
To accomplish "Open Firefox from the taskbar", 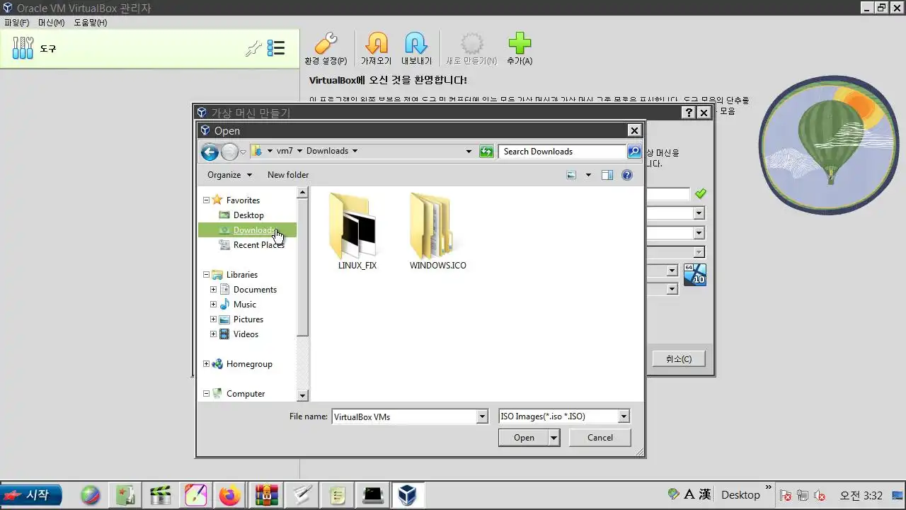I will (x=229, y=495).
